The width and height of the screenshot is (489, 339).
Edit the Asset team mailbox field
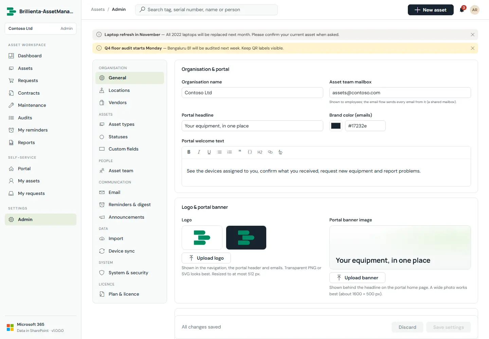click(400, 93)
